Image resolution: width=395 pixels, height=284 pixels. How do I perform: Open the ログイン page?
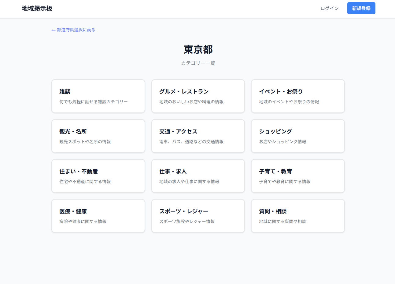coord(329,8)
